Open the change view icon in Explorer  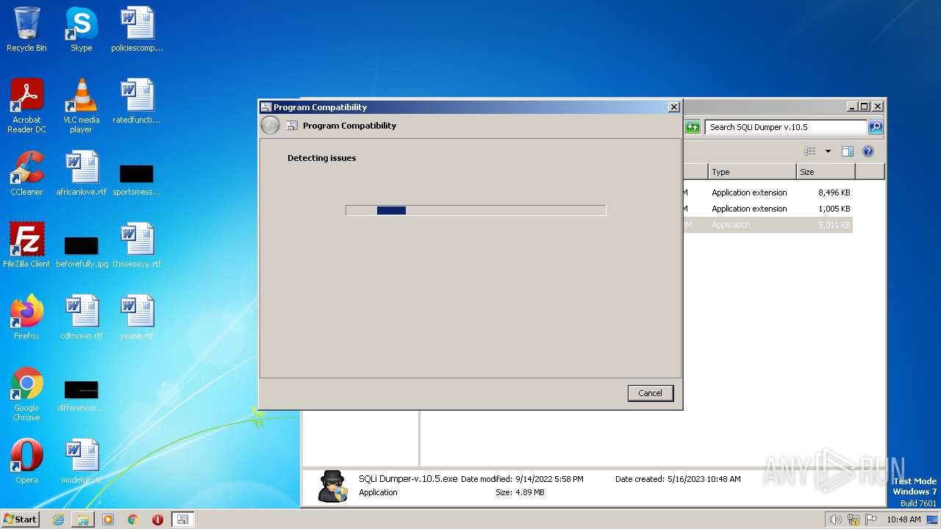tap(810, 151)
